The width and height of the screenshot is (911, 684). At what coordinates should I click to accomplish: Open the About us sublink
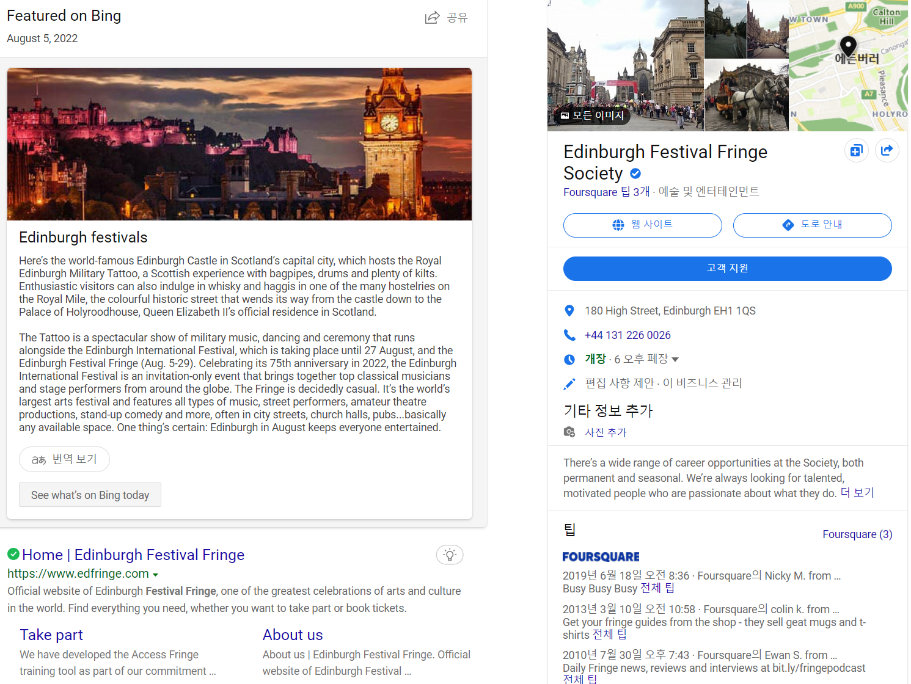click(x=293, y=635)
